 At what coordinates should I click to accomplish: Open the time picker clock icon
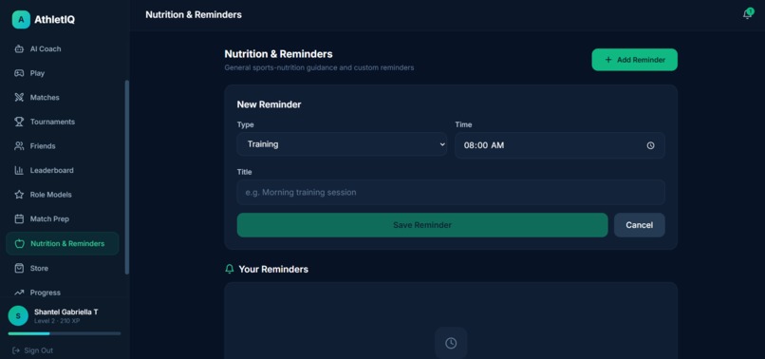tap(650, 145)
